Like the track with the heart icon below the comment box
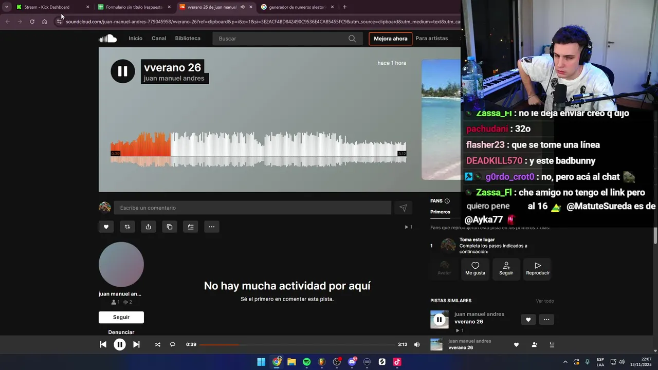This screenshot has width=658, height=370. pos(106,227)
